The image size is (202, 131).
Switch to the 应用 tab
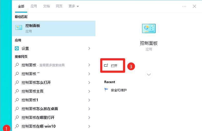click(x=34, y=6)
